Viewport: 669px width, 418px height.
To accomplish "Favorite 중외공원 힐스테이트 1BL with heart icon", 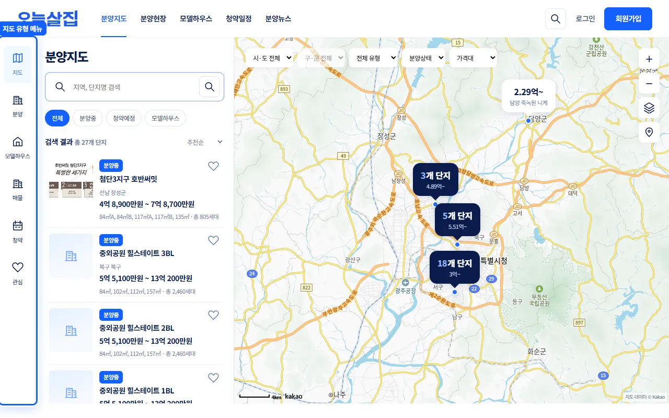I will (x=213, y=378).
